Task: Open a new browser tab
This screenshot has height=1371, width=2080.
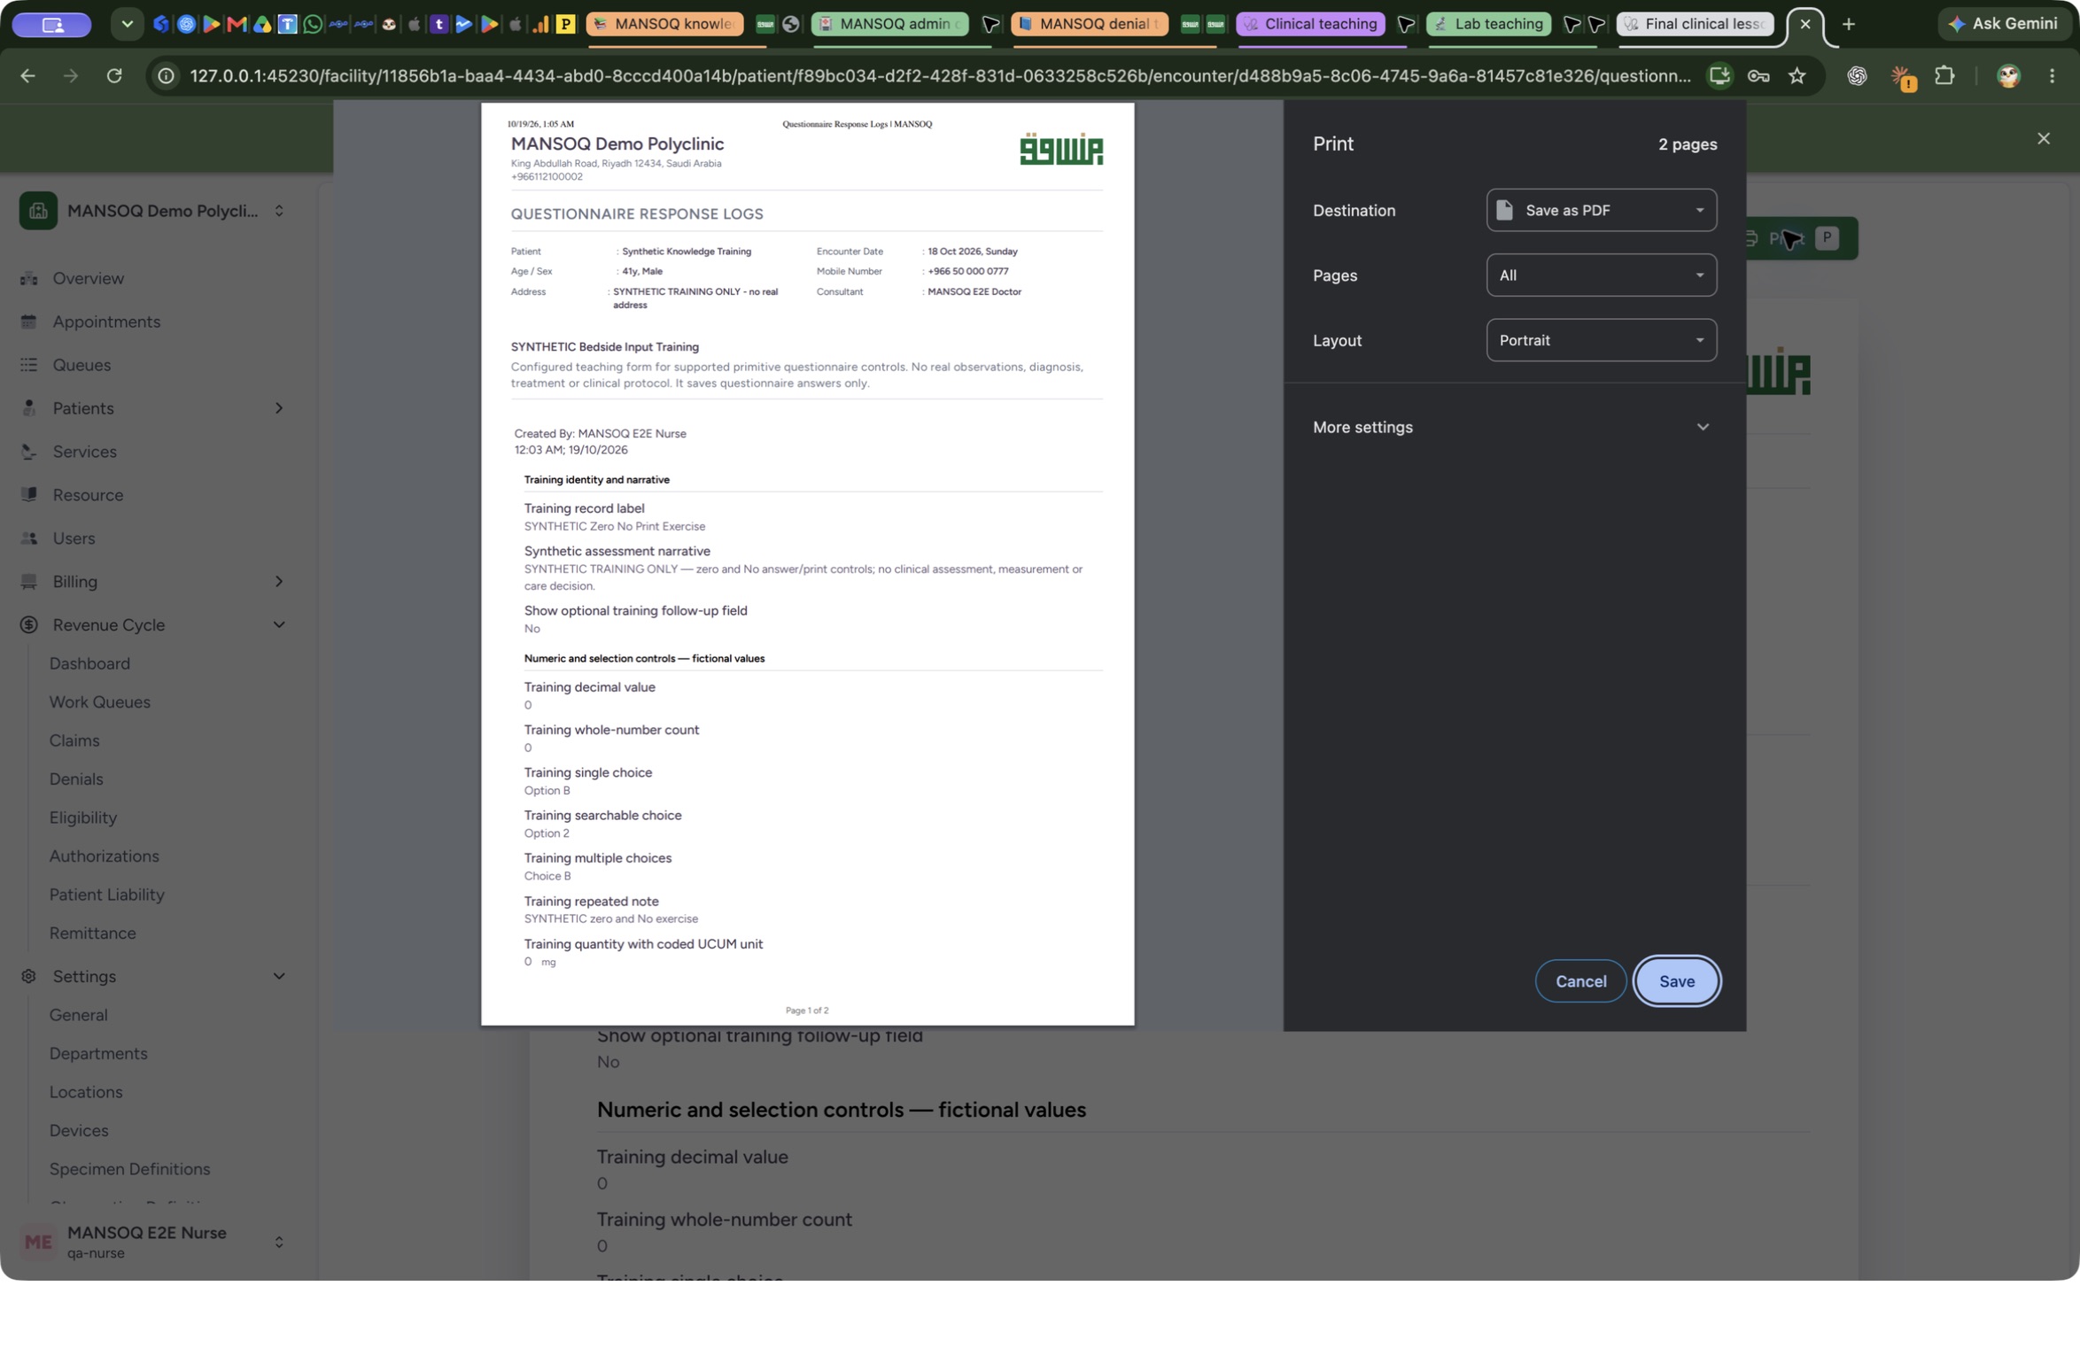Action: click(x=1848, y=24)
